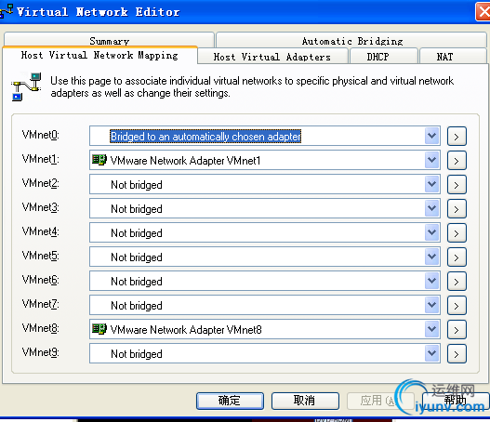Image resolution: width=490 pixels, height=422 pixels.
Task: Expand the VMnet0 adapter dropdown
Action: [431, 136]
